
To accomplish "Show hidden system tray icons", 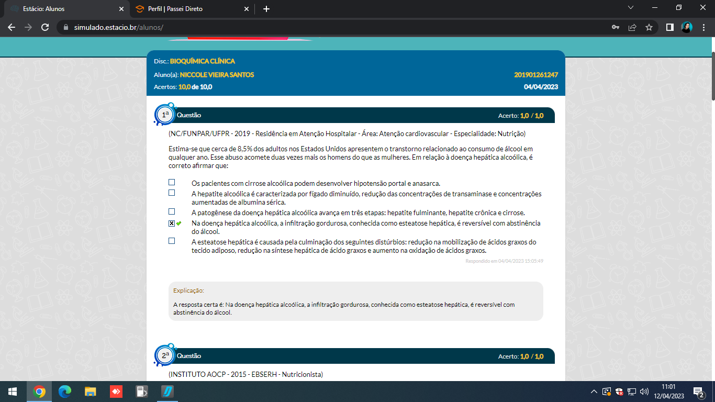I will 594,392.
